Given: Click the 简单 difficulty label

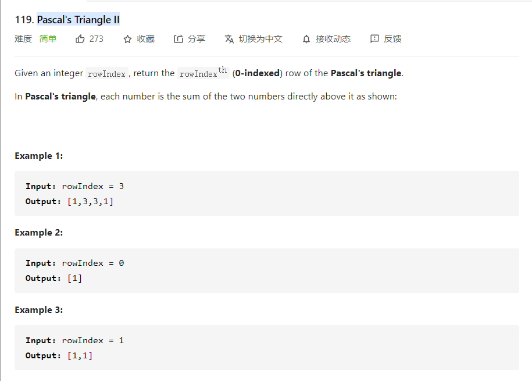Looking at the screenshot, I should (48, 39).
